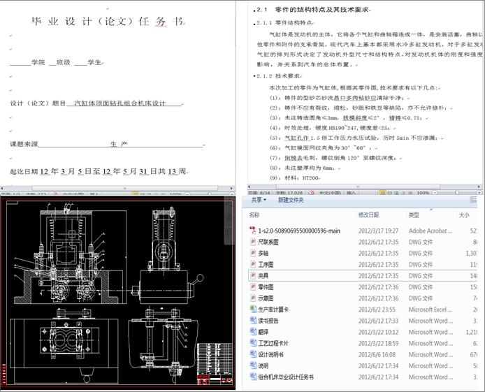Select the 工艺过程卡片 Word document
The image size is (485, 392).
(269, 343)
